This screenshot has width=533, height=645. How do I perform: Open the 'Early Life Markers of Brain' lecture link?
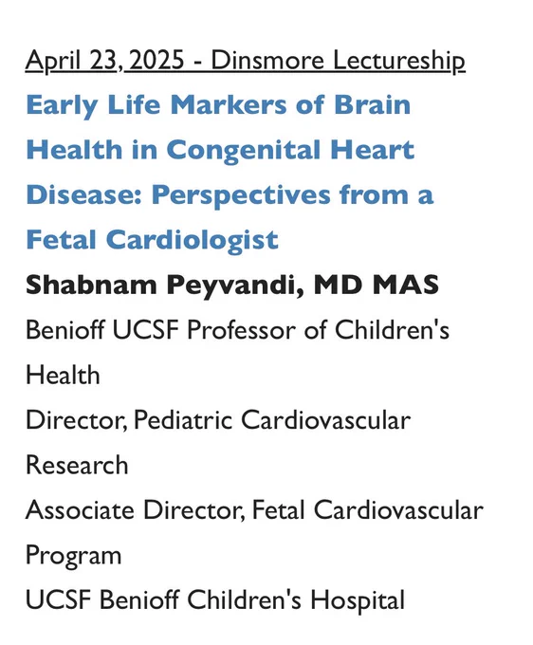click(x=218, y=105)
